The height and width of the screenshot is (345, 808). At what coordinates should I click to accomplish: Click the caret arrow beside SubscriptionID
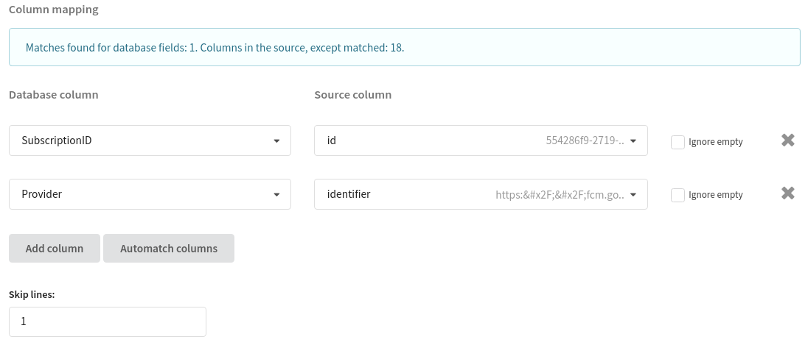[x=276, y=141]
